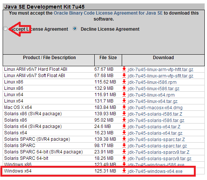Viewport: 207px width, 180px height.
Task: Click the 125.31 MB file size cell
Action: (x=105, y=171)
